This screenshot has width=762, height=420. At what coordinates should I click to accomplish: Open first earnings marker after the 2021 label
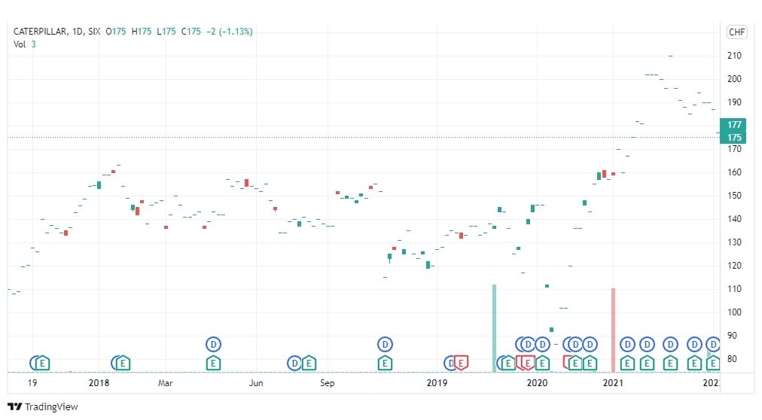coord(627,363)
